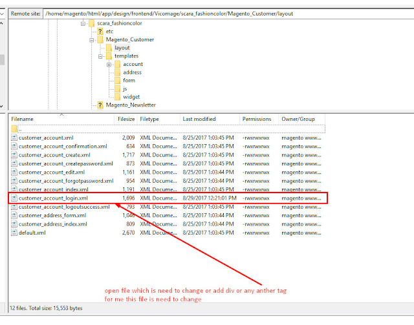Click XML icon of customer_account.xml
The height and width of the screenshot is (325, 414).
[14, 138]
